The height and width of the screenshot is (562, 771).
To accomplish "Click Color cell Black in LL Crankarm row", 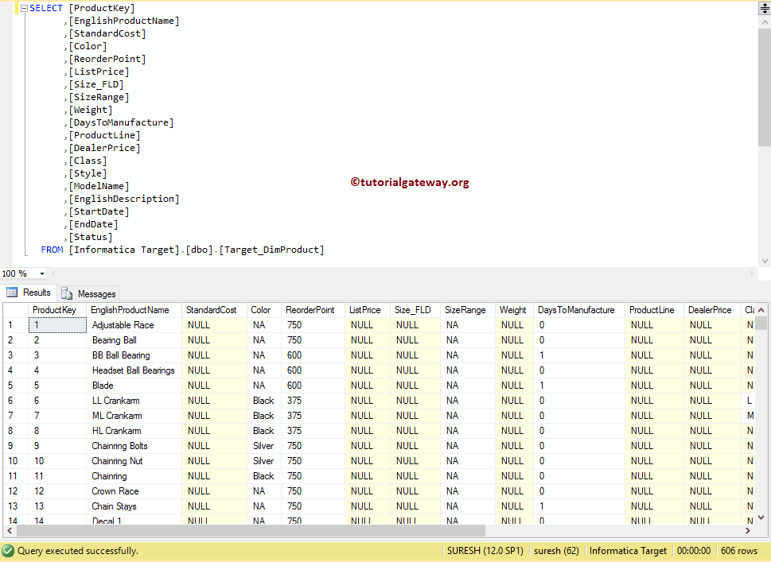I will point(264,401).
